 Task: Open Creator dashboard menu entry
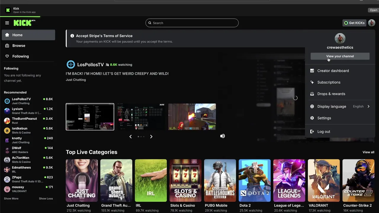coord(340,71)
